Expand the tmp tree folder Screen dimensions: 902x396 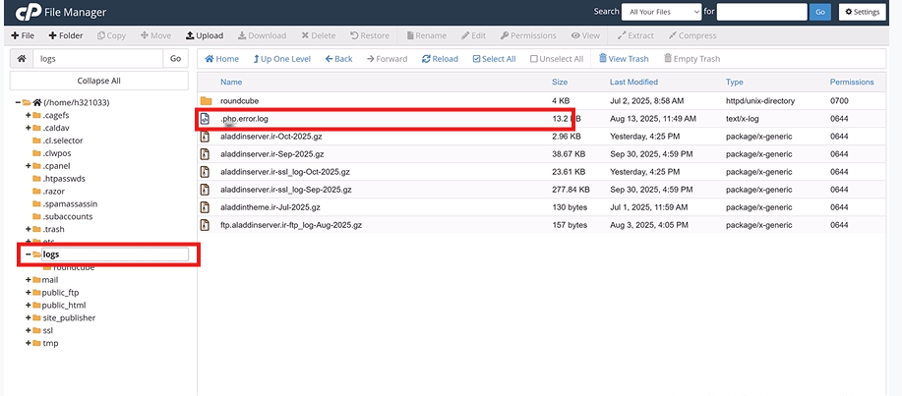pyautogui.click(x=29, y=343)
